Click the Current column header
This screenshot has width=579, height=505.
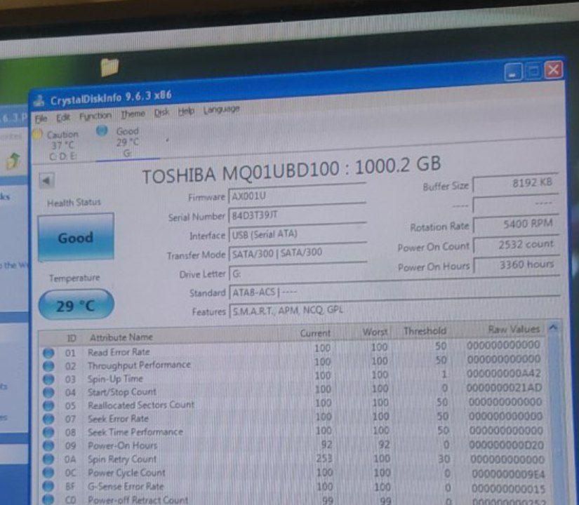[x=315, y=333]
